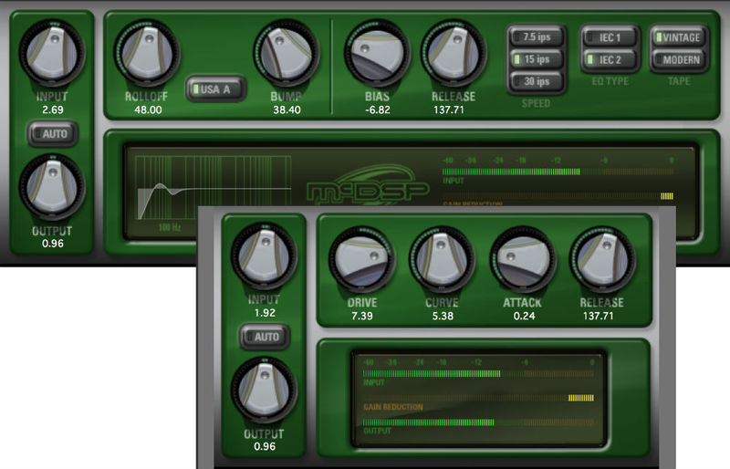Click the Release knob in the tape window
The width and height of the screenshot is (730, 469).
click(454, 53)
